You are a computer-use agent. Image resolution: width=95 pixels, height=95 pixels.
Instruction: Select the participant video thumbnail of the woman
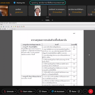37,11
